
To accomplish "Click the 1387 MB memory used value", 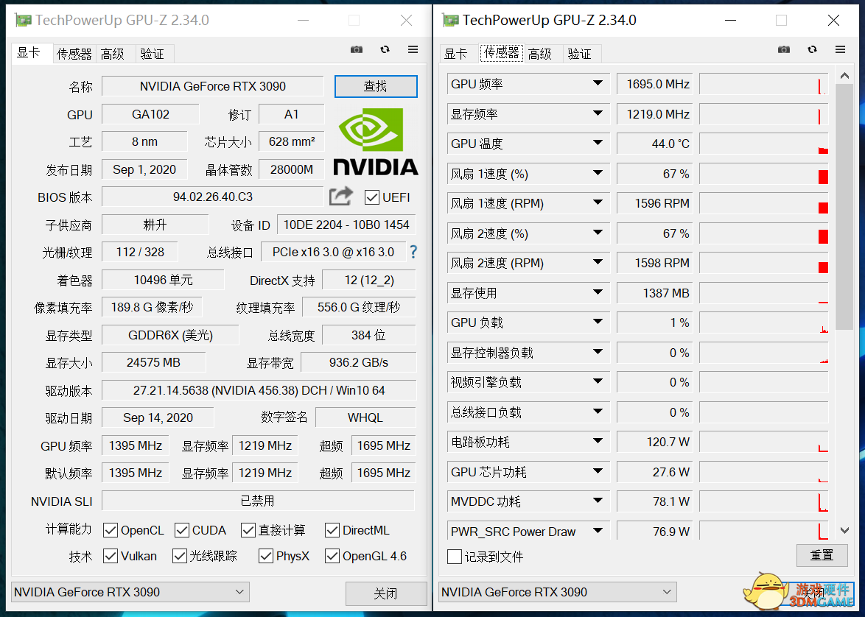I will point(654,293).
